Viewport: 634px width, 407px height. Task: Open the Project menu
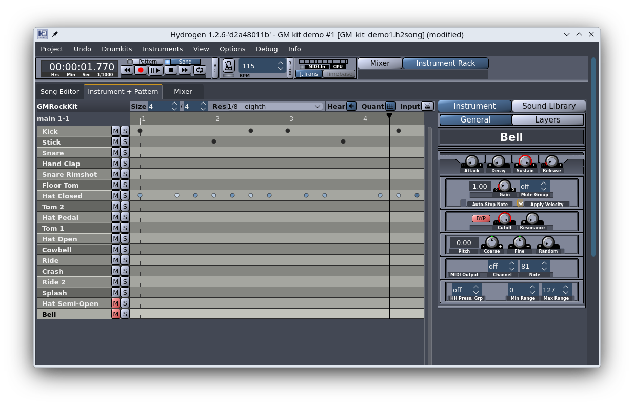point(52,49)
